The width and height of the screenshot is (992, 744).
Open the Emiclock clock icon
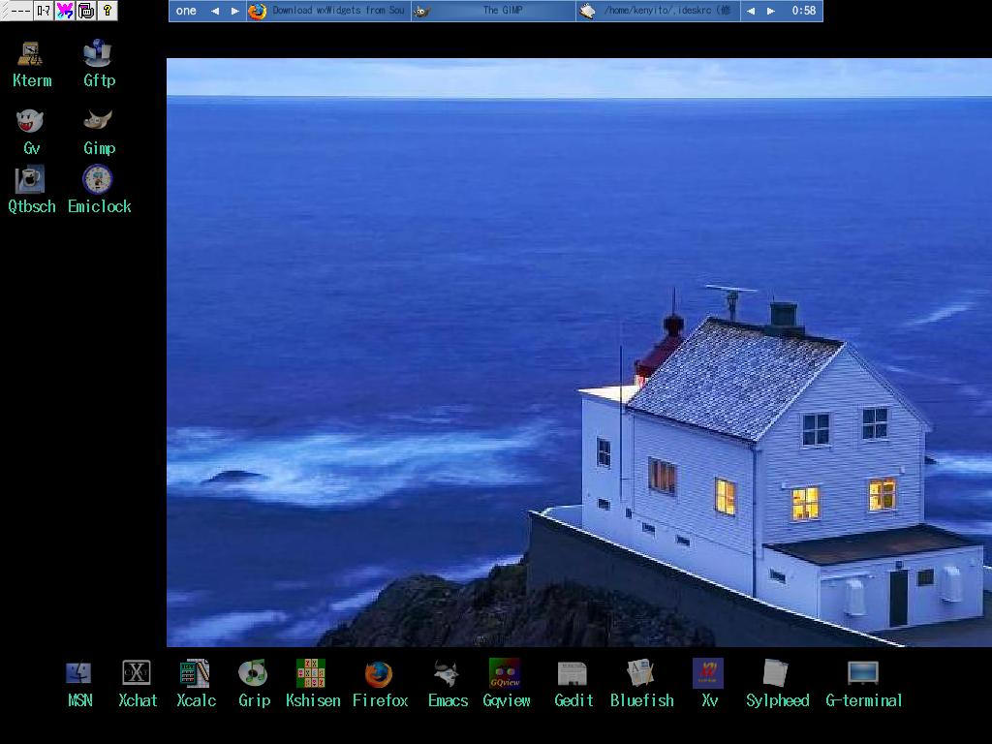click(x=98, y=180)
